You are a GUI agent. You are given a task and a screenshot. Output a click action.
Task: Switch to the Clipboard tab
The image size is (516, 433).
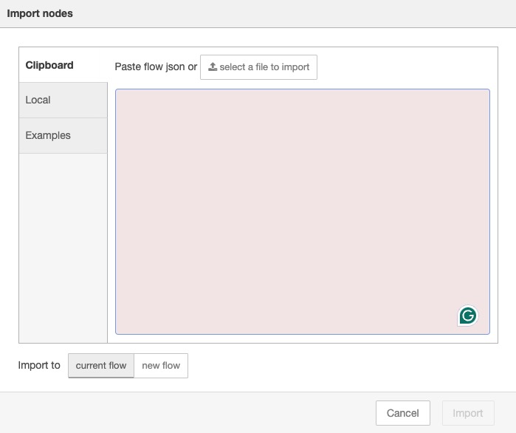(63, 65)
